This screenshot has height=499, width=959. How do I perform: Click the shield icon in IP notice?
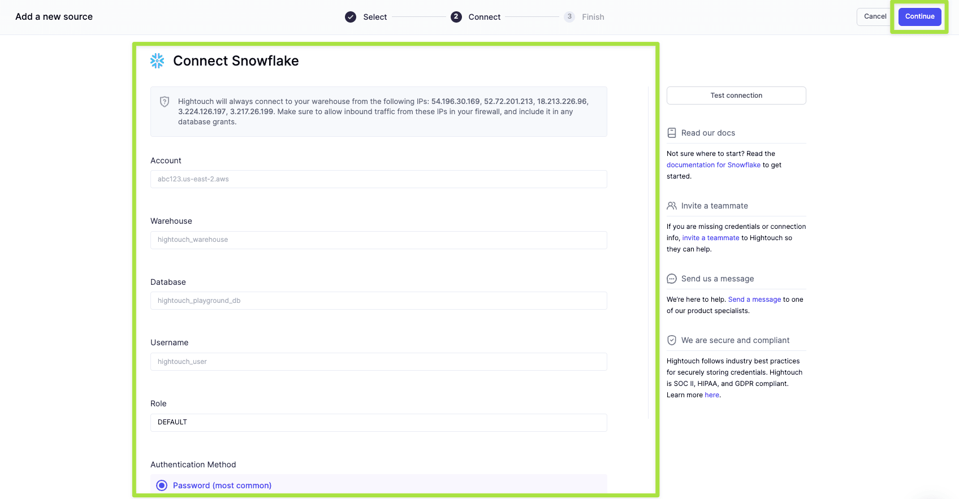(x=165, y=102)
